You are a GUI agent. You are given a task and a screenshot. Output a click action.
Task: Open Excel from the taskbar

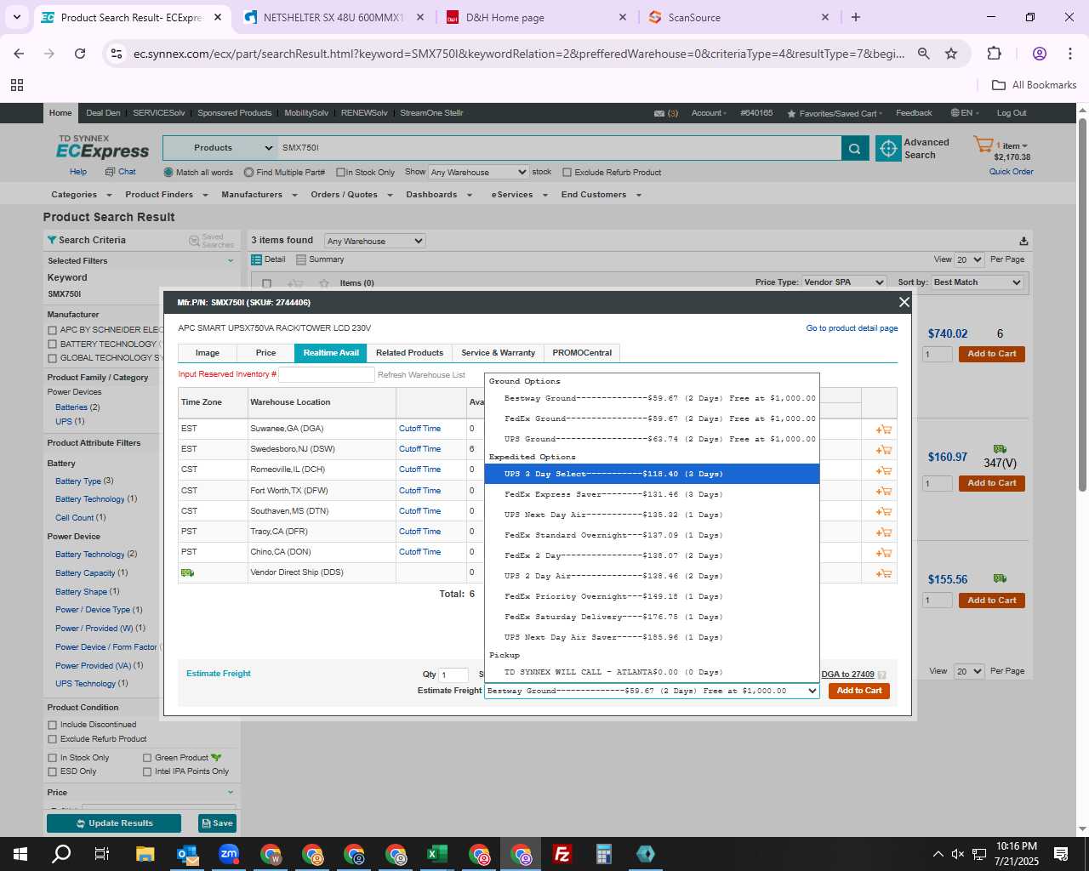(437, 854)
